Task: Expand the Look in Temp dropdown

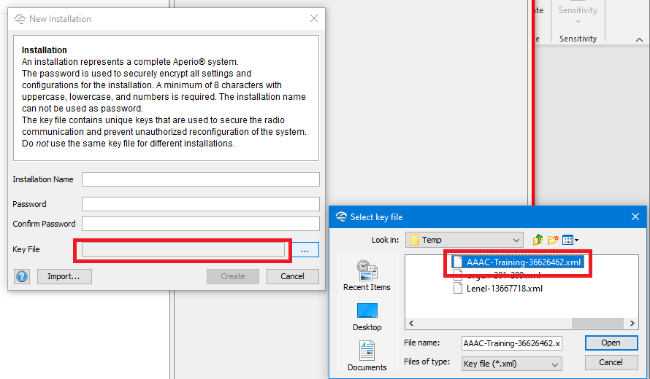Action: (x=516, y=240)
